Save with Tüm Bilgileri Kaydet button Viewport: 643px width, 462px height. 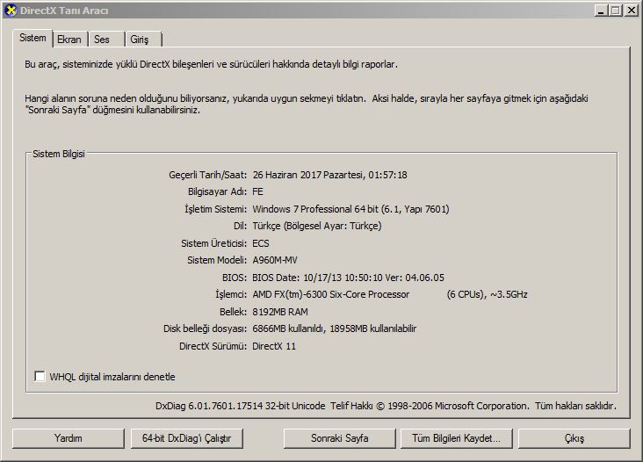coord(457,438)
